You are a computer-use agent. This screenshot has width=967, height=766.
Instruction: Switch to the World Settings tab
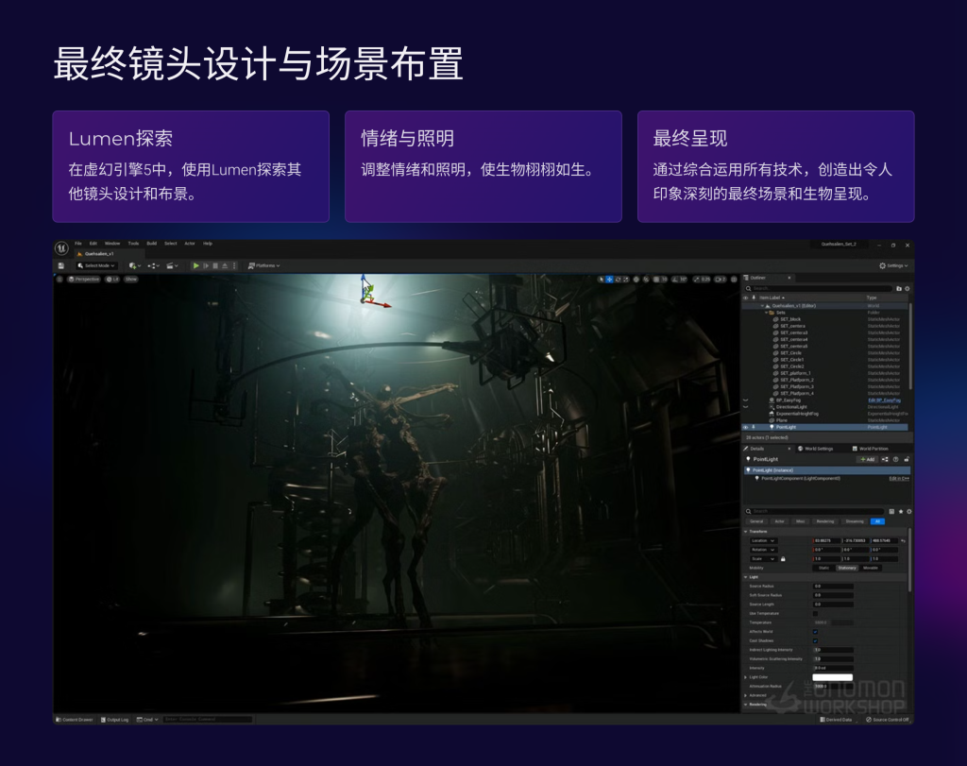point(815,449)
